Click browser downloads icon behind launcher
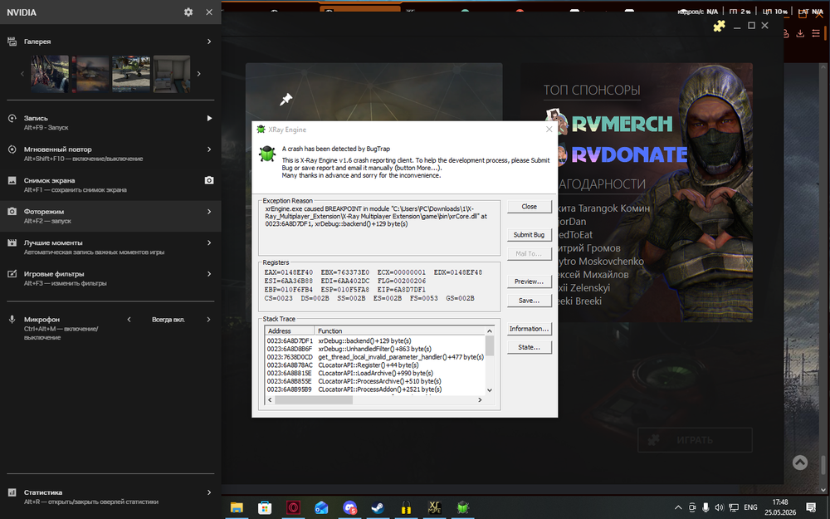830x519 pixels. point(800,33)
